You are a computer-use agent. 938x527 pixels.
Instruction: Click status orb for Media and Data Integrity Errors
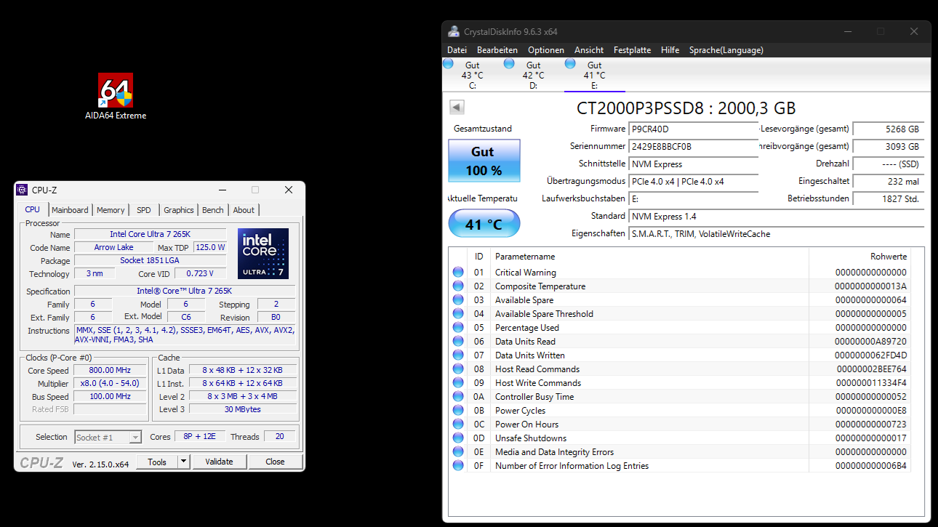tap(458, 452)
